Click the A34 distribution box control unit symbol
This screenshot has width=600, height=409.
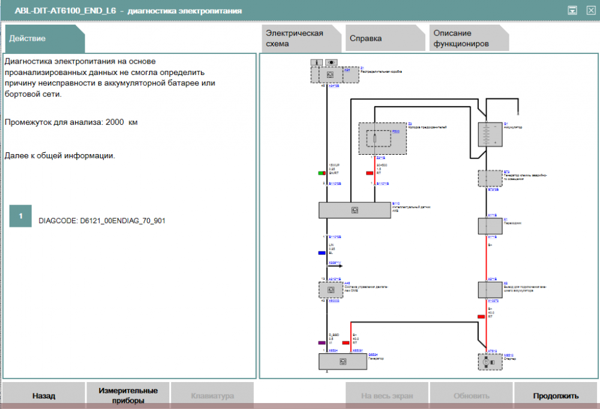point(329,75)
